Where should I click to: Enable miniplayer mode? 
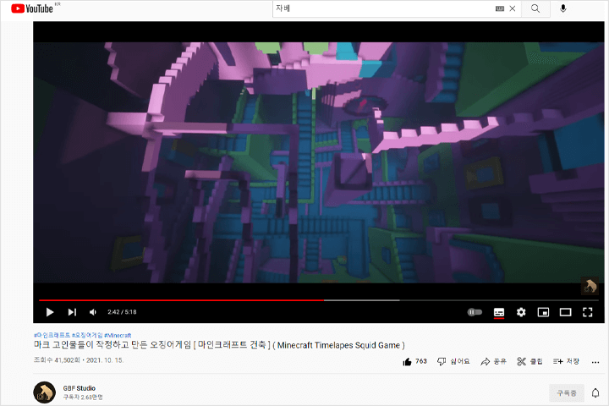pyautogui.click(x=543, y=312)
